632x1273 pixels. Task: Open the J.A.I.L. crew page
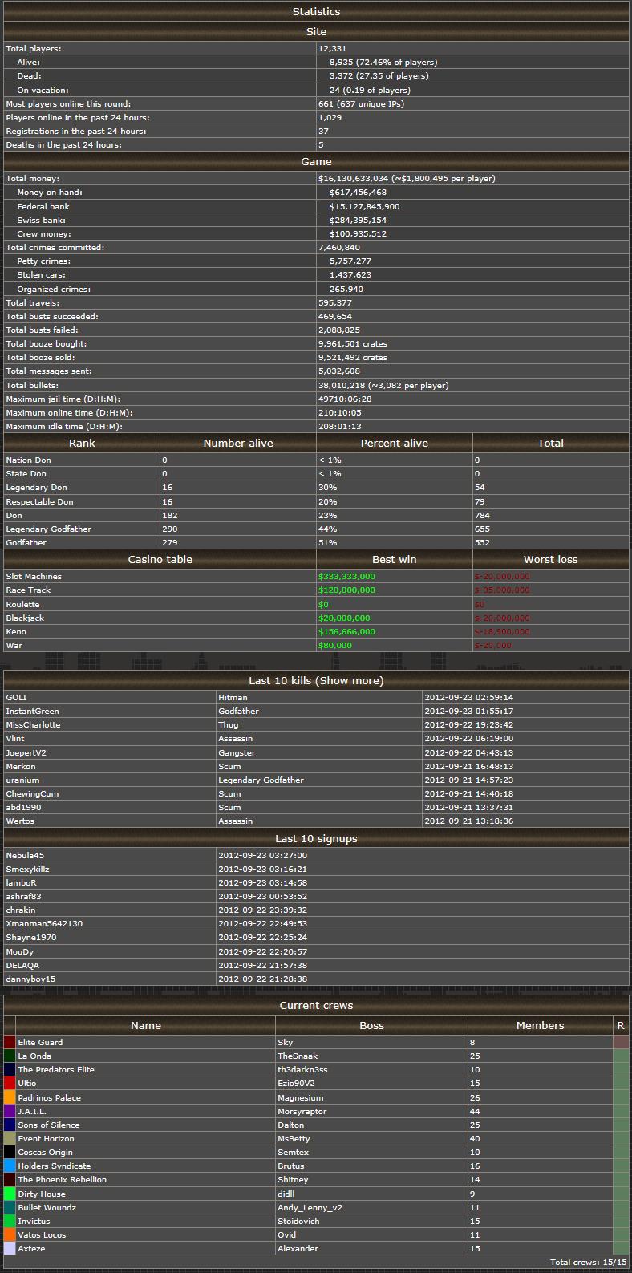click(x=32, y=1112)
